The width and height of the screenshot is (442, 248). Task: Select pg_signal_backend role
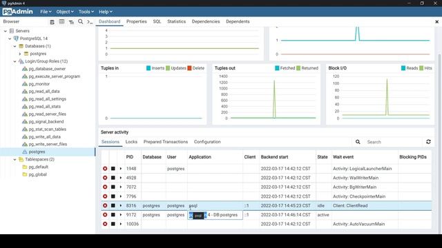46,121
